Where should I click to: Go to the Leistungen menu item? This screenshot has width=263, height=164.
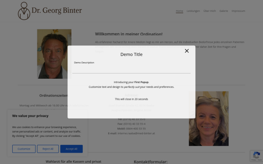click(x=193, y=11)
